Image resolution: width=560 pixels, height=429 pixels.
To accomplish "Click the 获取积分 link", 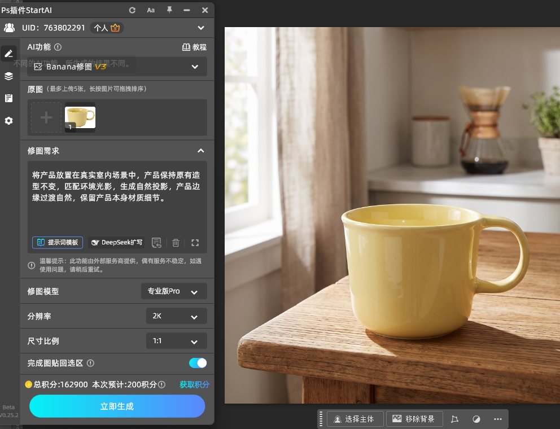I will click(194, 385).
